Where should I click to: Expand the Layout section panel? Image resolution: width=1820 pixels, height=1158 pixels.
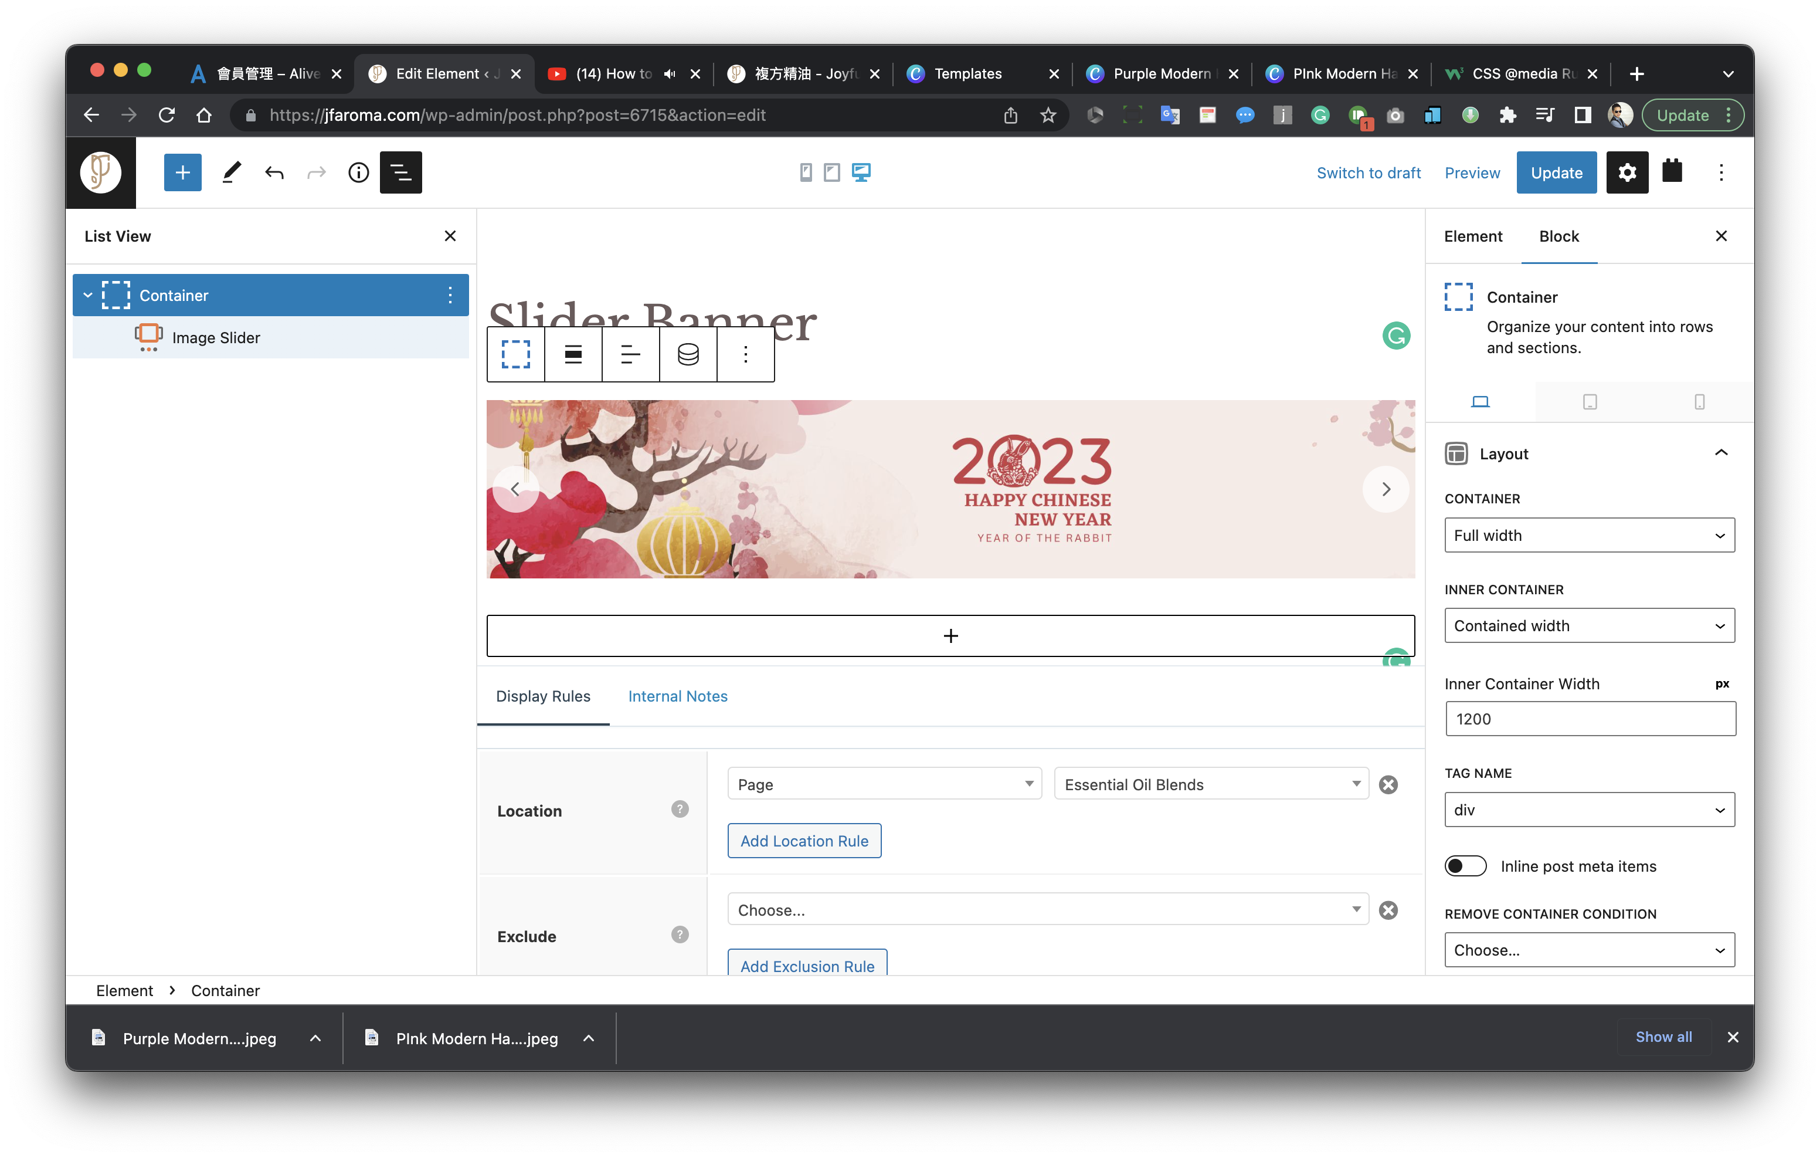(x=1719, y=452)
